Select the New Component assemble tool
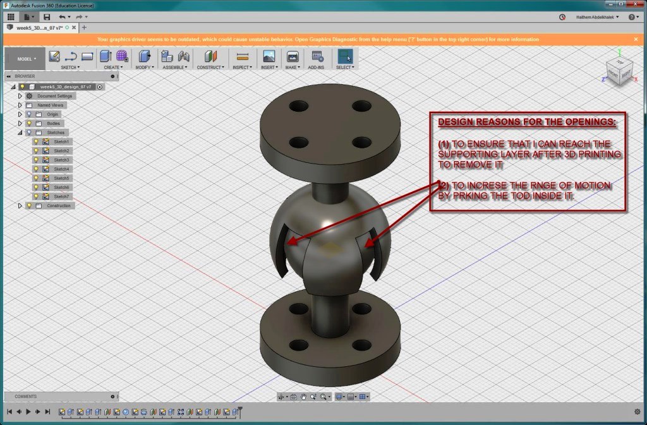Screen dimensions: 647x425 click(167, 56)
